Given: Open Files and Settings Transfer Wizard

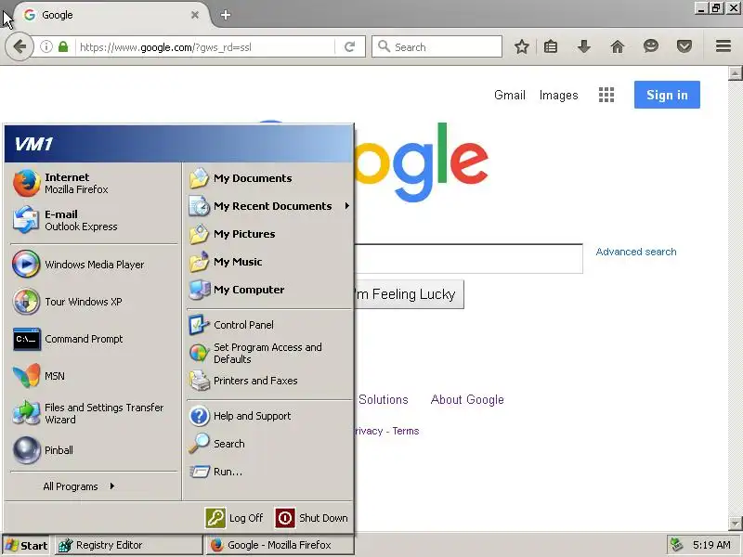Looking at the screenshot, I should tap(93, 413).
